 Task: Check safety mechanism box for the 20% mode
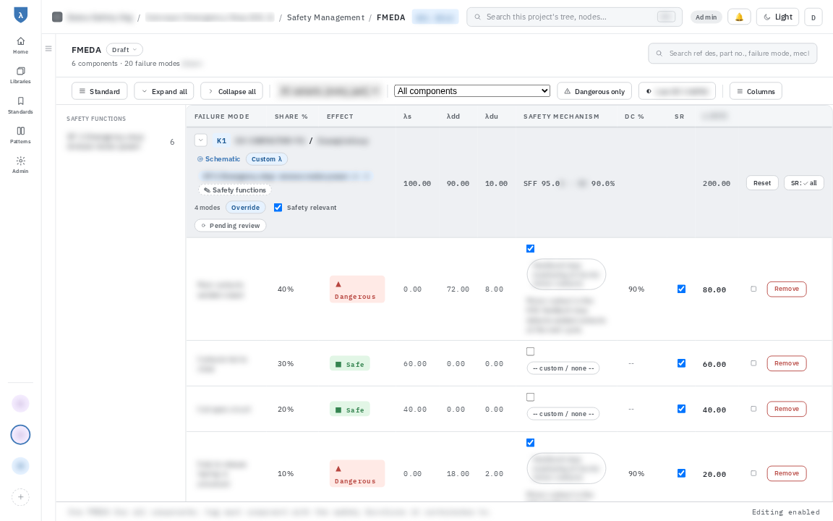[530, 397]
